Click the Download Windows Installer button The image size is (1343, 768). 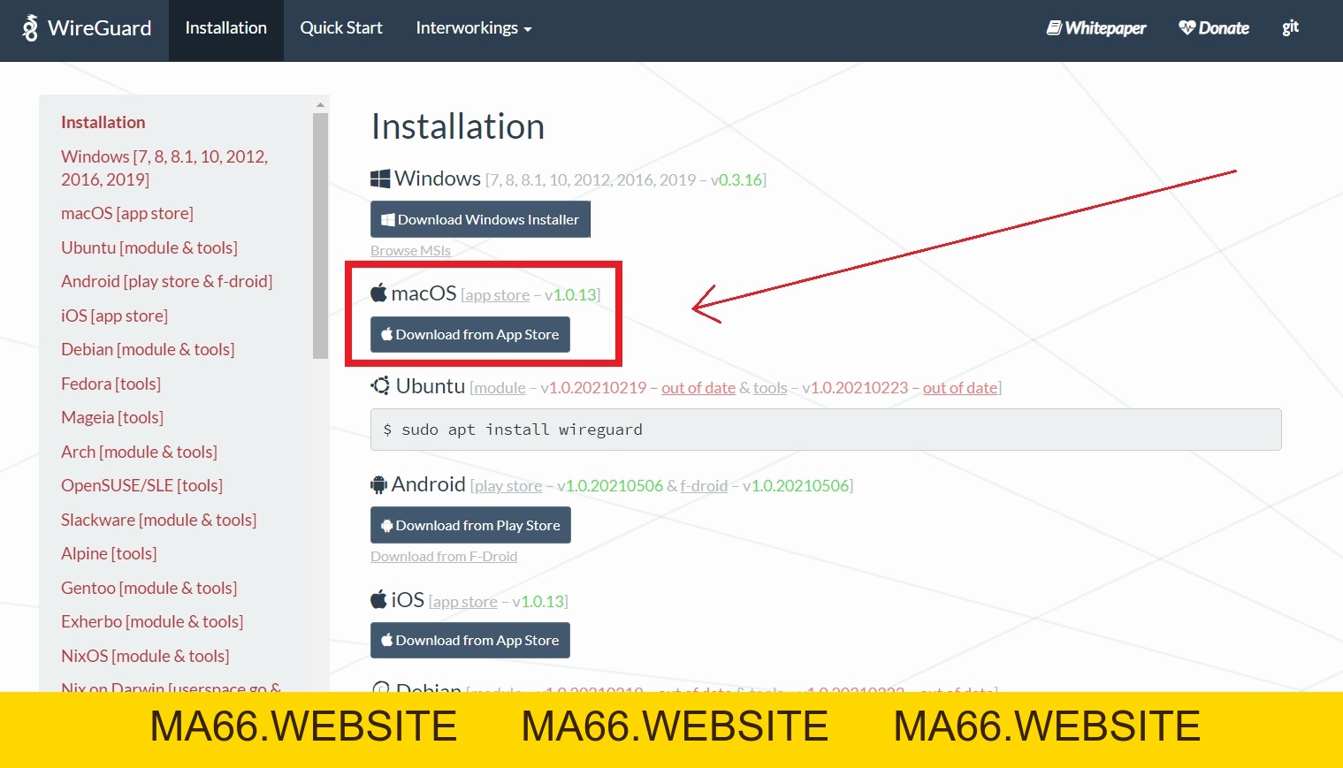[480, 219]
